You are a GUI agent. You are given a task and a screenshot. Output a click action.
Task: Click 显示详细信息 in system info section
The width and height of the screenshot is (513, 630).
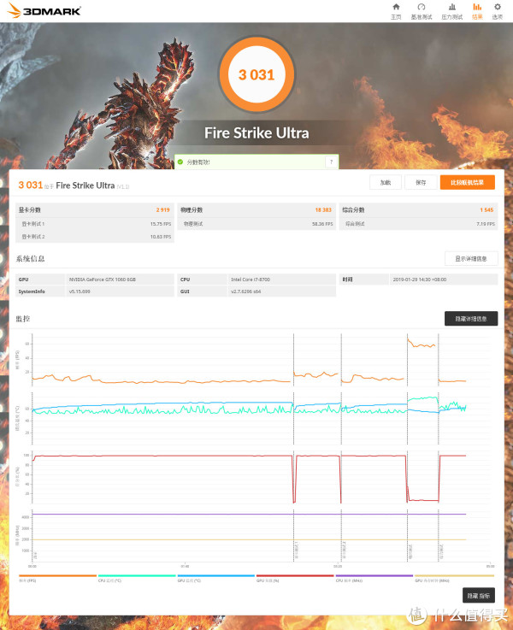[471, 259]
